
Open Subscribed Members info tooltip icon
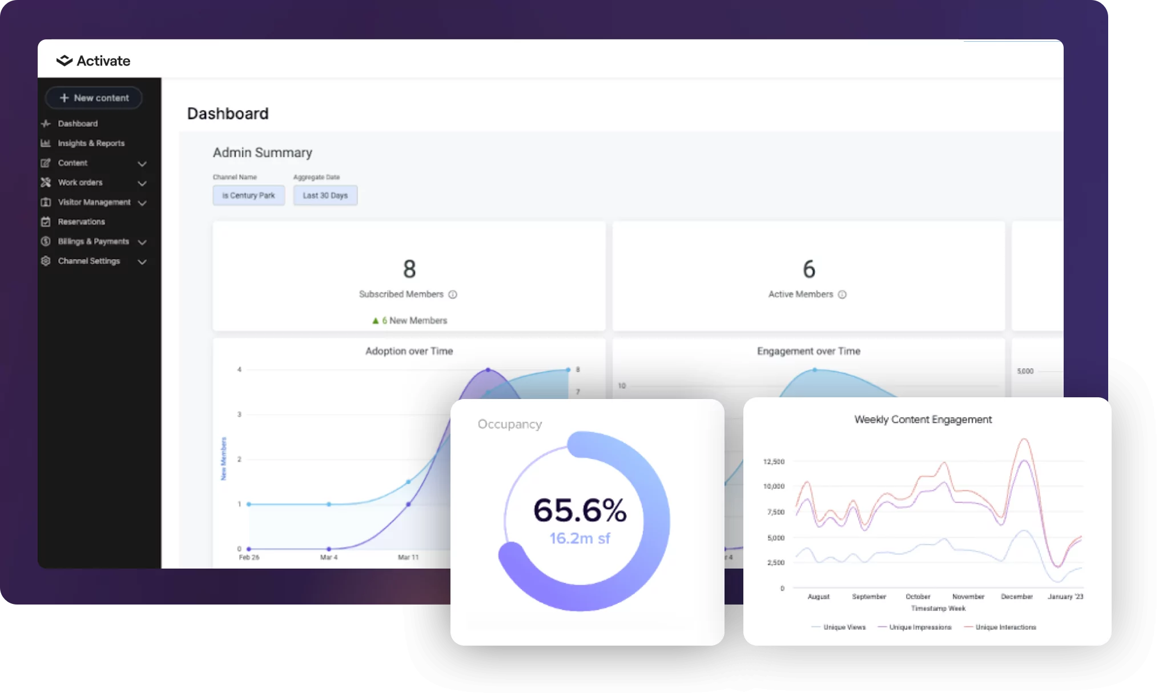(x=453, y=295)
